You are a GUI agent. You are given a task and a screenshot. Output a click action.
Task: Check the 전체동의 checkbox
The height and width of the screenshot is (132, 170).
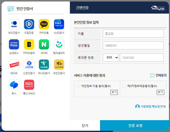[x=152, y=75]
